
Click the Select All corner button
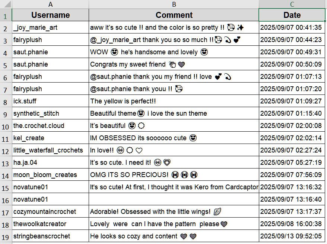(x=6, y=4)
